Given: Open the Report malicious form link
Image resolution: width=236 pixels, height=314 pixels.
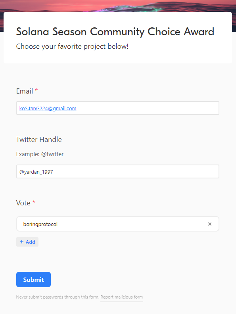Looking at the screenshot, I should 122,297.
